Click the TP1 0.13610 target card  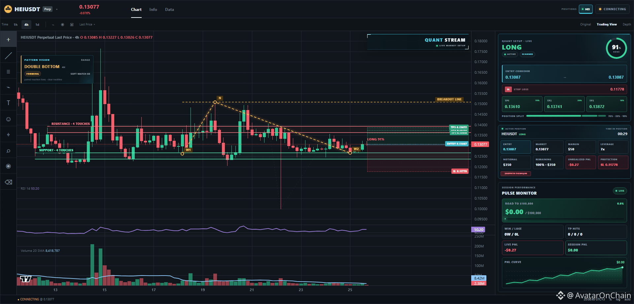[522, 104]
